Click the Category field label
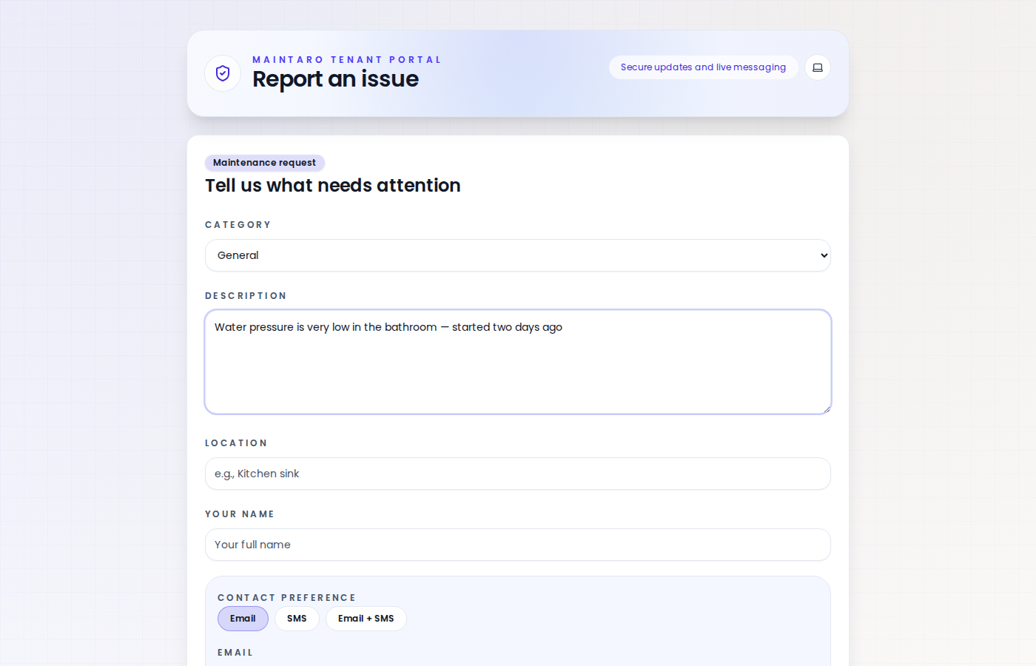The height and width of the screenshot is (666, 1036). (238, 225)
